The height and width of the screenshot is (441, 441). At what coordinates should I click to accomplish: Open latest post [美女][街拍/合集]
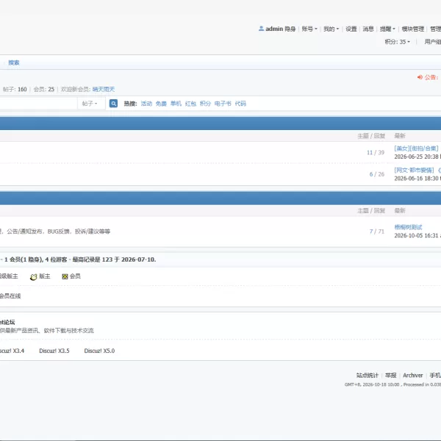[416, 148]
